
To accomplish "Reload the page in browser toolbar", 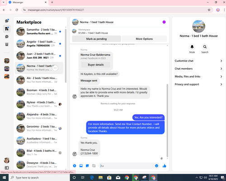I will click(17, 10).
